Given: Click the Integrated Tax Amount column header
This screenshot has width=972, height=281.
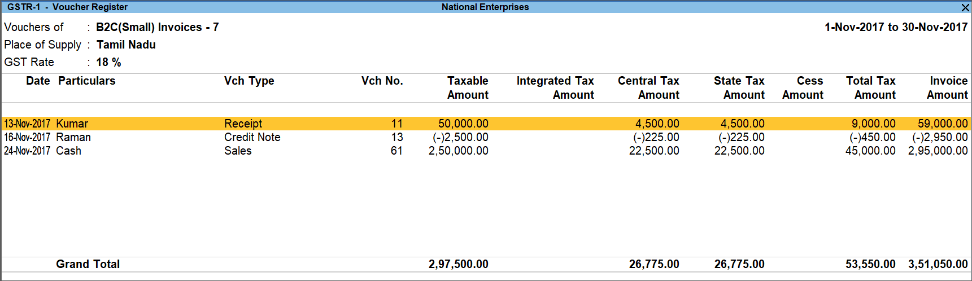Looking at the screenshot, I should click(x=555, y=88).
